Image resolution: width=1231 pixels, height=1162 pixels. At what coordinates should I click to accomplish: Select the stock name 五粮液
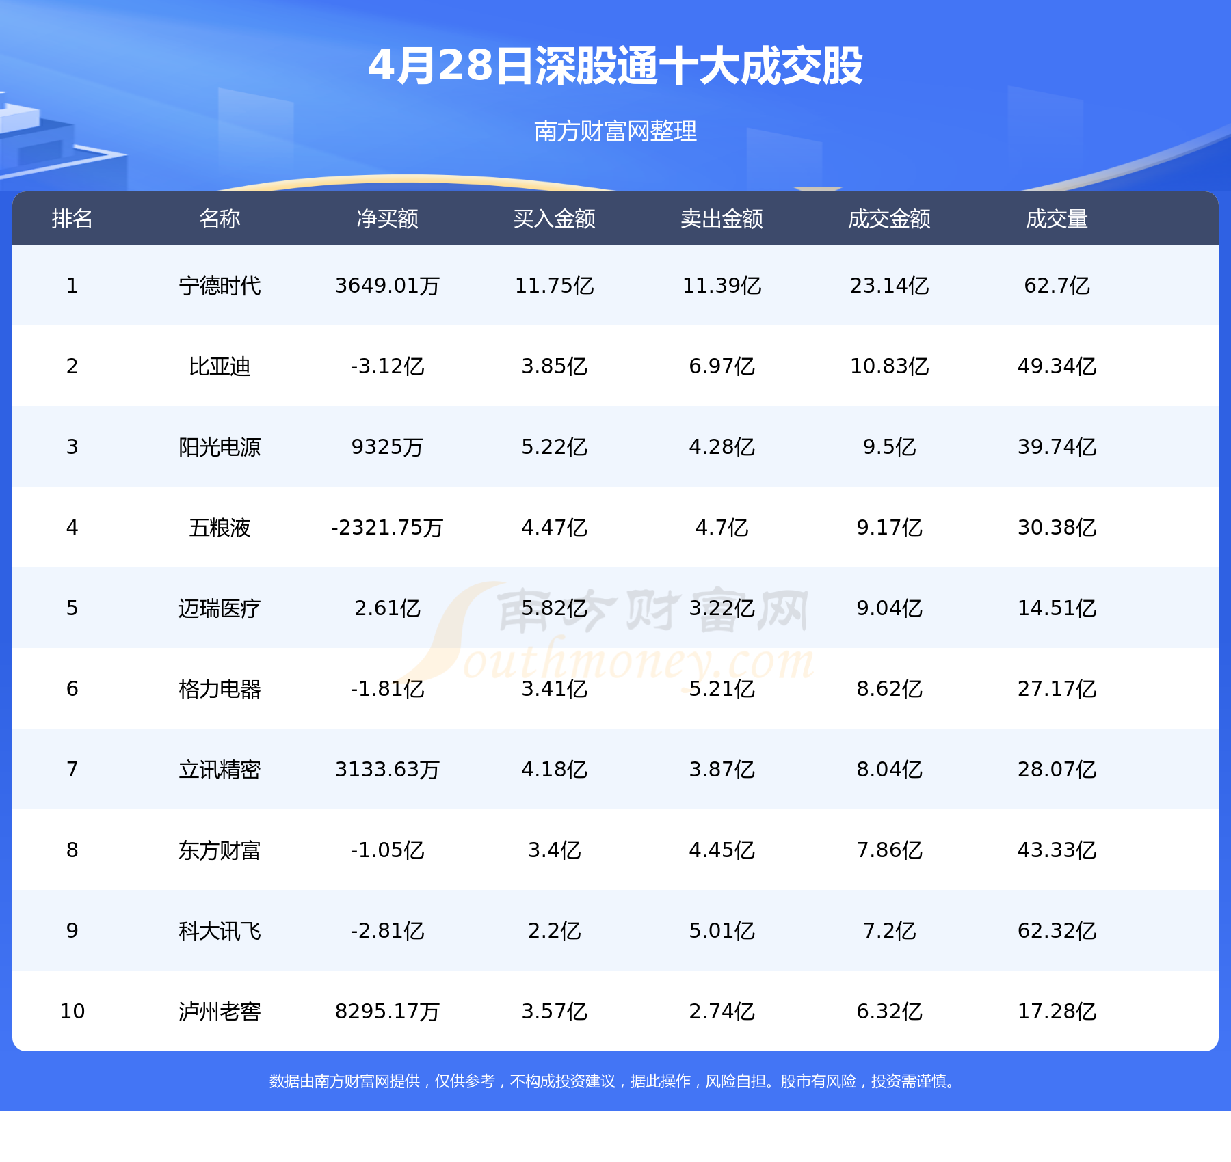(220, 528)
